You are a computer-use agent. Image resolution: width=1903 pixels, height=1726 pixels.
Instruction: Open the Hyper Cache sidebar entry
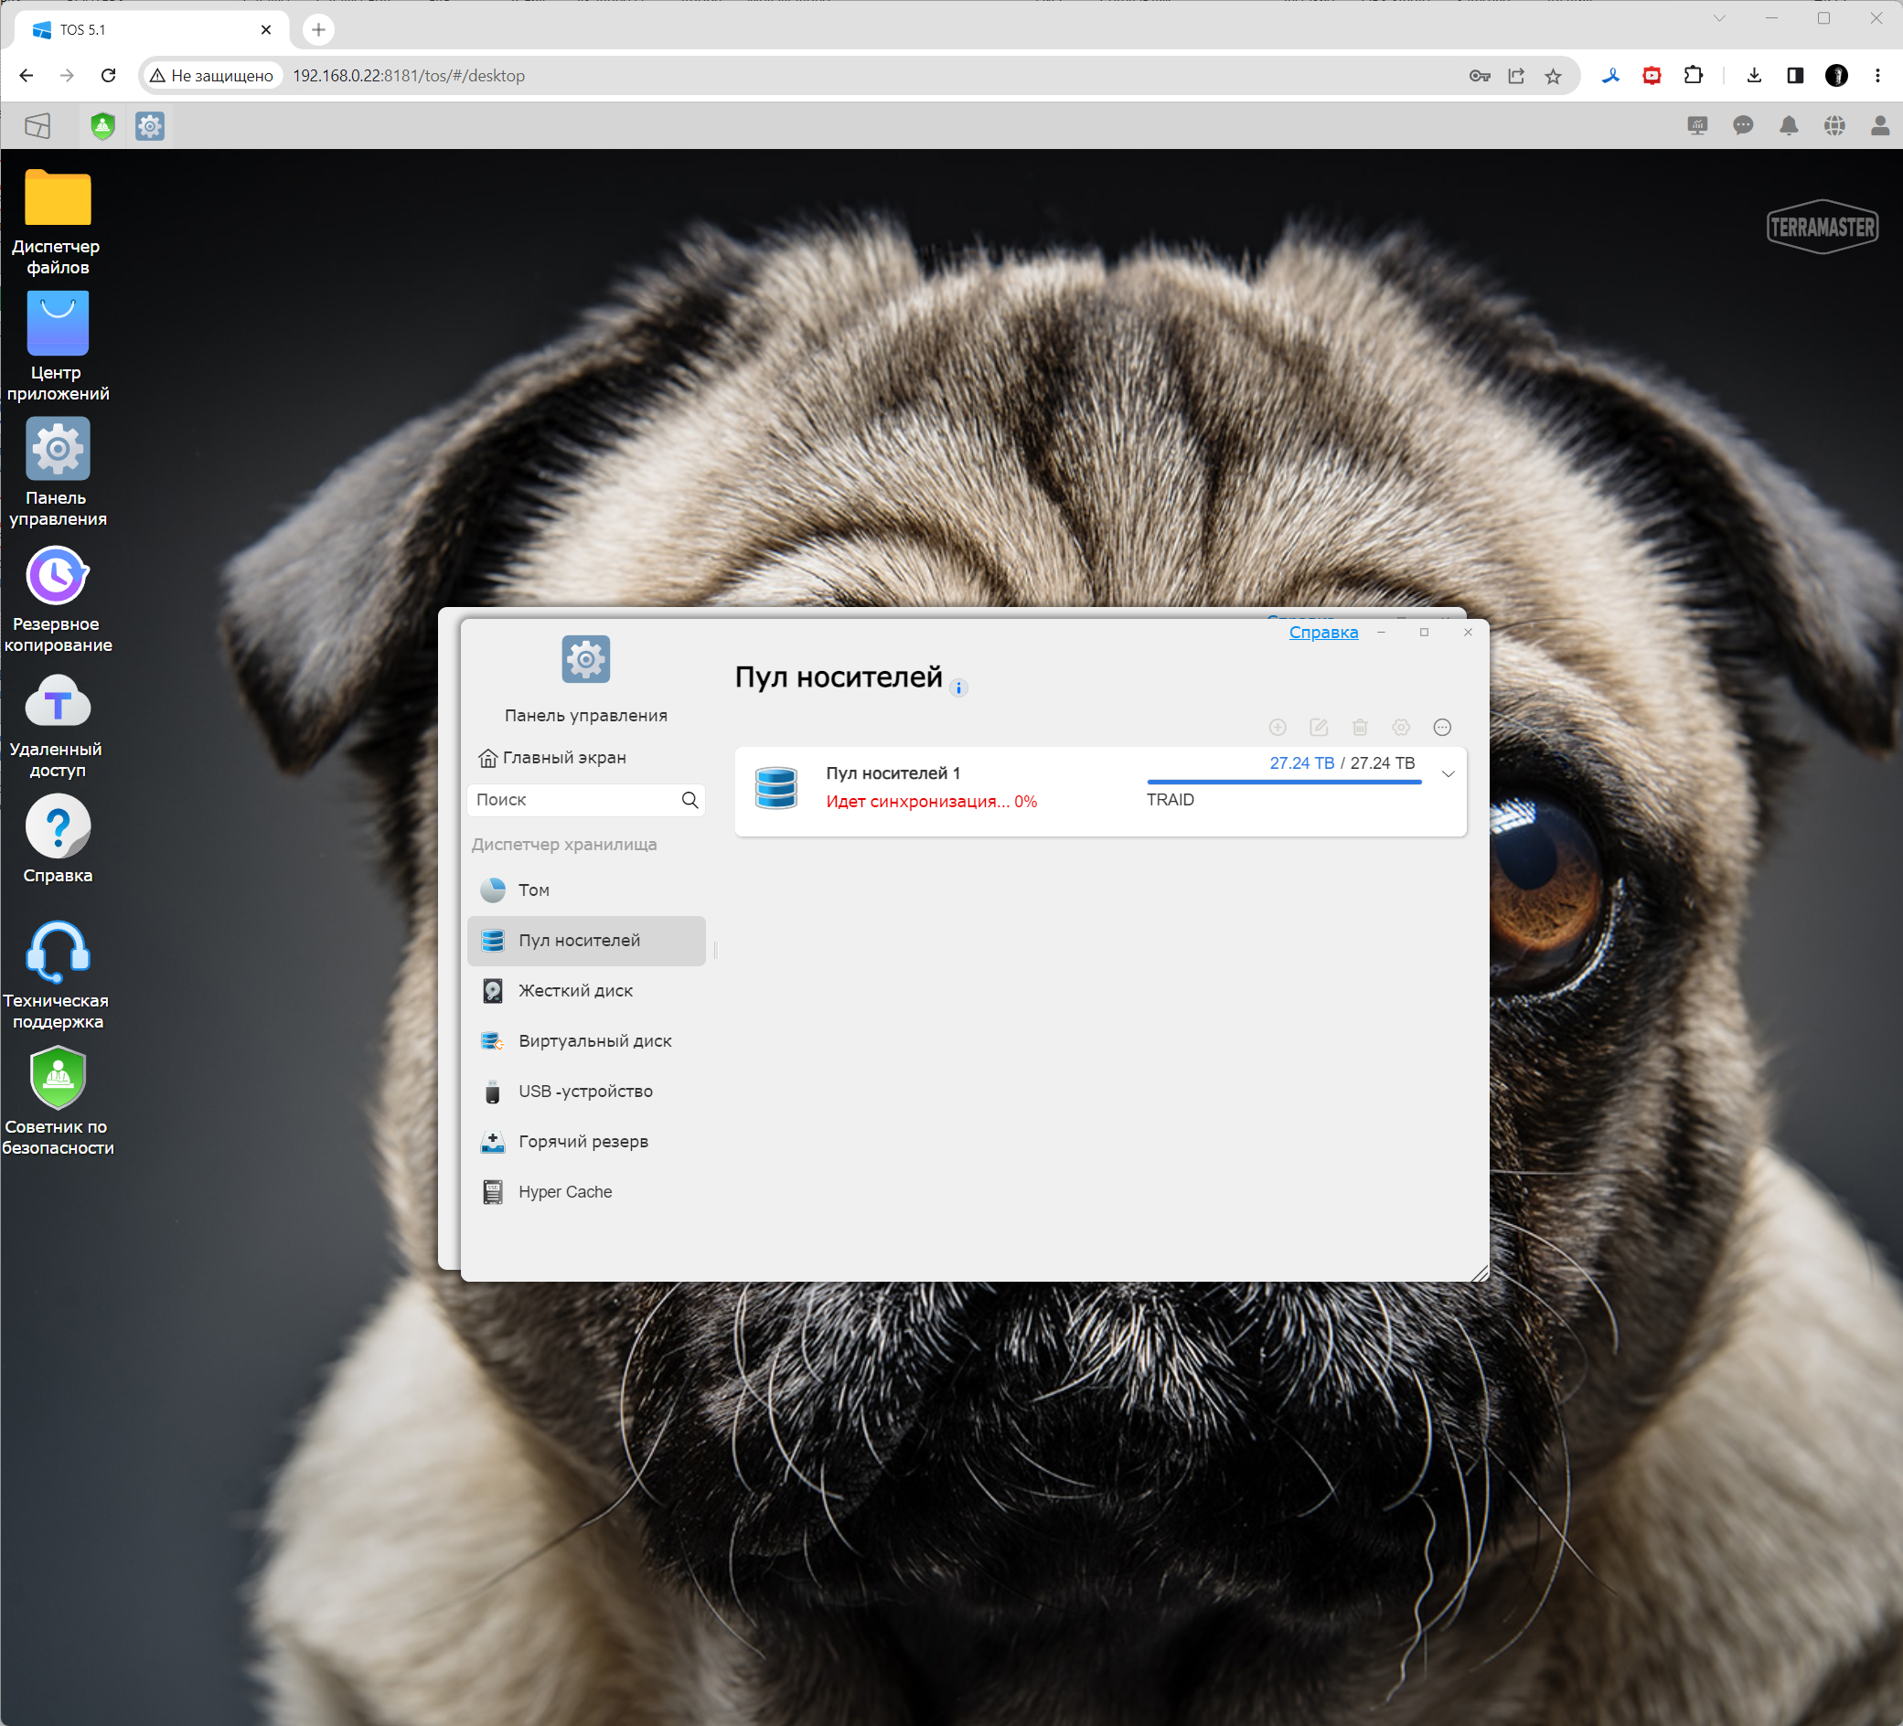(564, 1192)
